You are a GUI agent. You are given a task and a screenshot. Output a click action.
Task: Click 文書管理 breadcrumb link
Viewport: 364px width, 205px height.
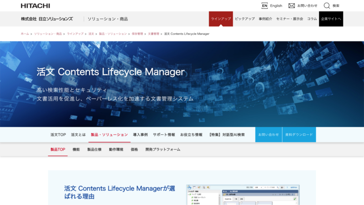coord(154,34)
